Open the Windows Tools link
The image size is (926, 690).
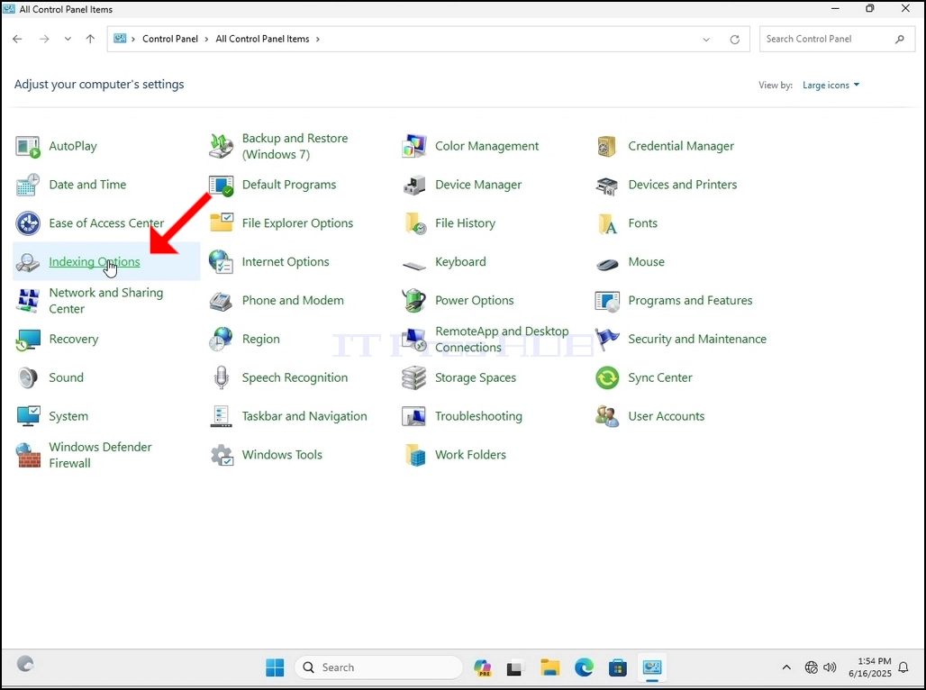point(282,455)
